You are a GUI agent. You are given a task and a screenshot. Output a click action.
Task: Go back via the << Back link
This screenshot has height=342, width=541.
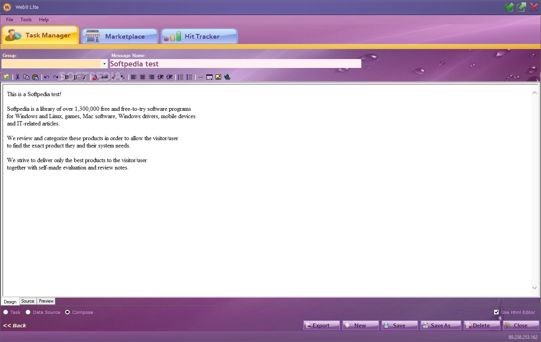tap(15, 325)
